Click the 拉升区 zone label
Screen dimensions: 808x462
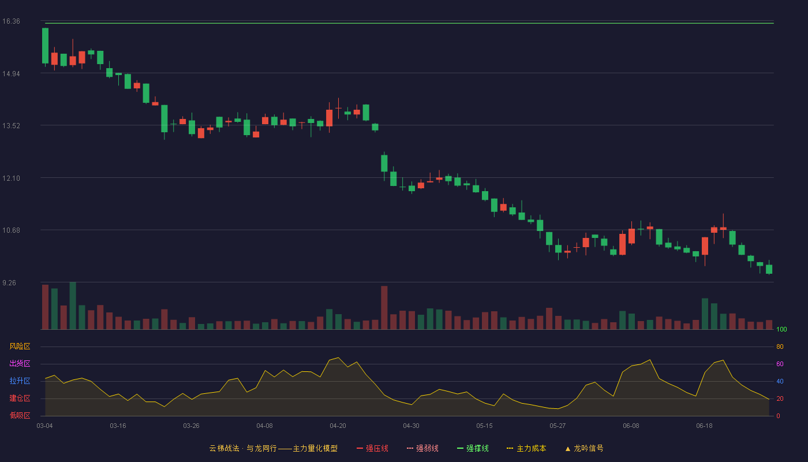click(x=20, y=381)
